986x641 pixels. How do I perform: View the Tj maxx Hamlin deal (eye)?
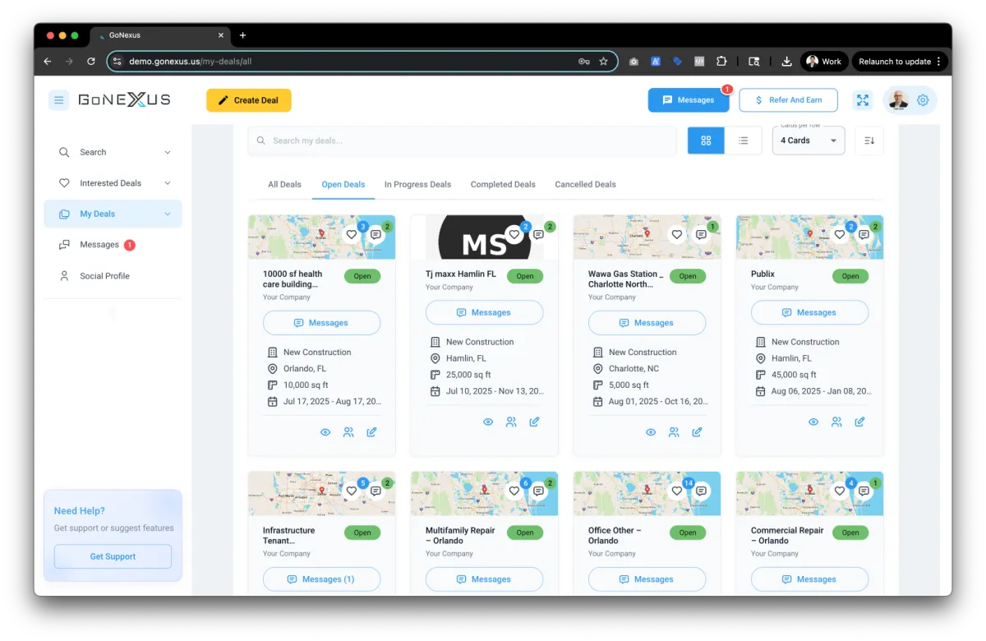(x=488, y=422)
